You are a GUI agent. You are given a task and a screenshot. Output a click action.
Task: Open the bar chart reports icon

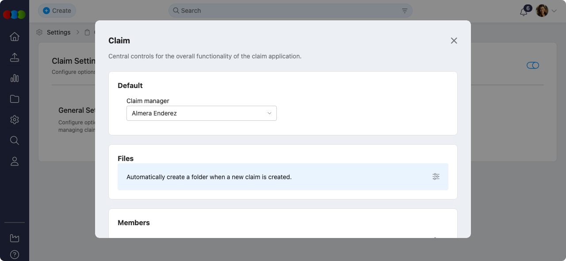(x=15, y=78)
